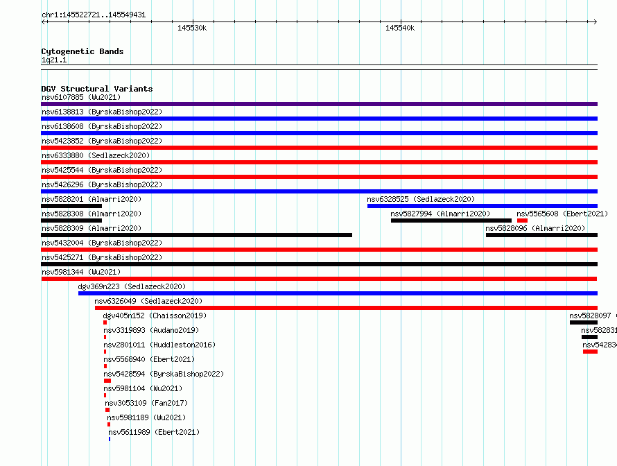Click the nsv3319893 (Audano2019) label

pyautogui.click(x=151, y=330)
